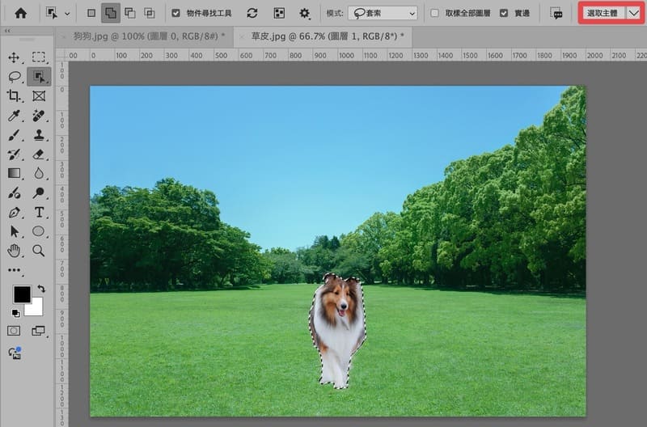Select the Type tool
The width and height of the screenshot is (647, 427).
[x=39, y=212]
